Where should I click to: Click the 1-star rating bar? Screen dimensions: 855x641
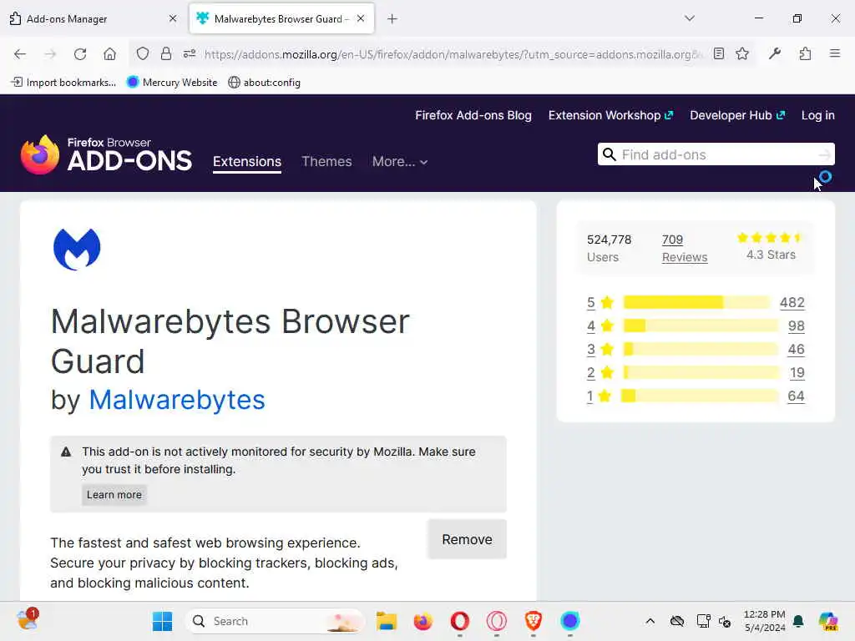(700, 396)
